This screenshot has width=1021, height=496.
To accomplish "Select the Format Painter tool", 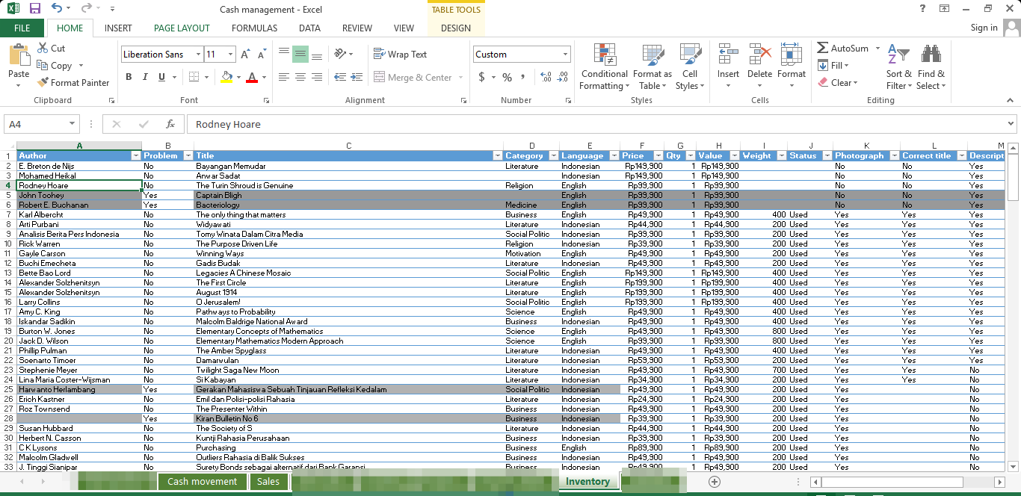I will [73, 82].
